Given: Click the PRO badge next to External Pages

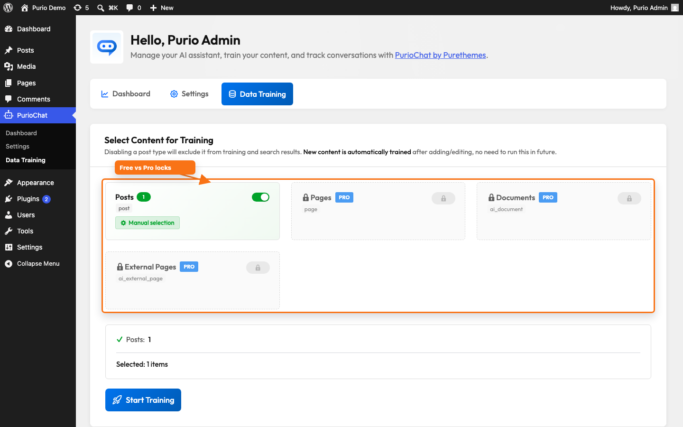Looking at the screenshot, I should click(189, 267).
